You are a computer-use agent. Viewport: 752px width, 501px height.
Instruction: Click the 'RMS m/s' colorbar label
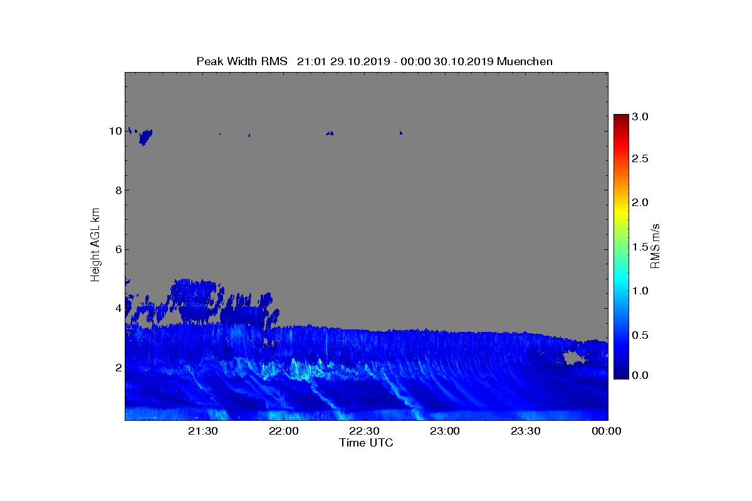[655, 246]
